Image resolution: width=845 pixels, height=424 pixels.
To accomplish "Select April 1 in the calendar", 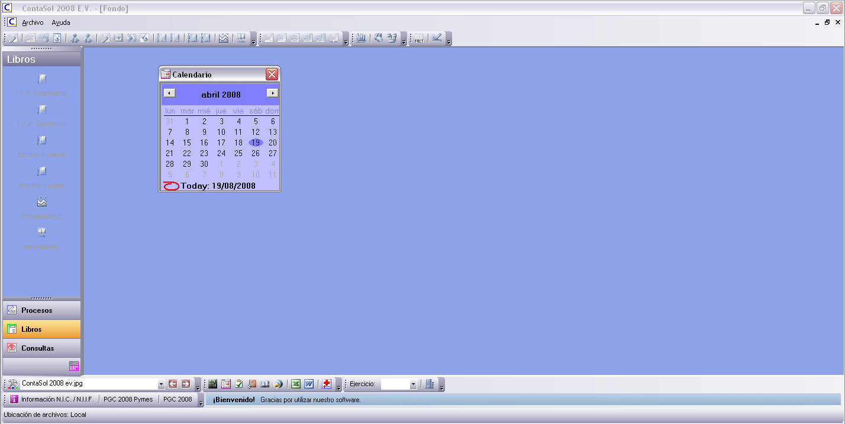I will 187,121.
